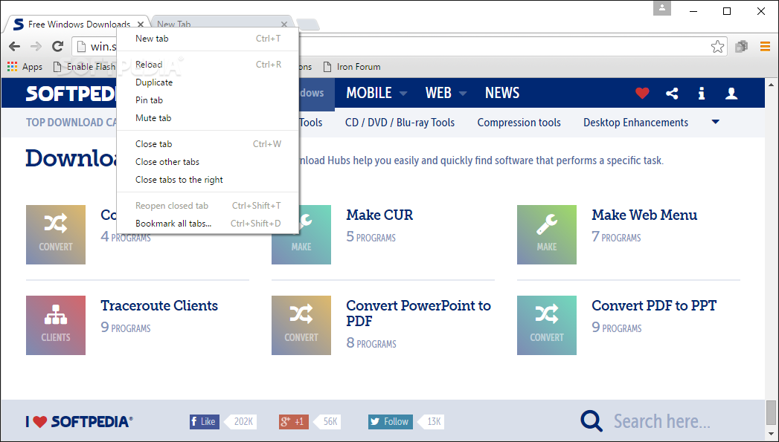
Task: Select Mute tab in the context menu
Action: 208,118
